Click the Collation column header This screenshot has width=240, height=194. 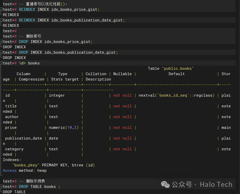[x=96, y=74]
